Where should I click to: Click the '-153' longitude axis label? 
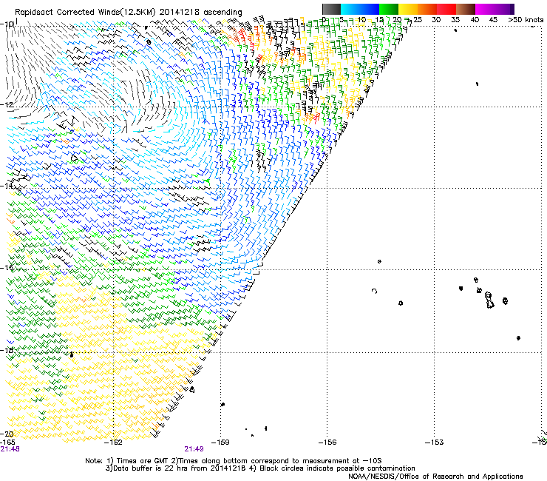(435, 443)
